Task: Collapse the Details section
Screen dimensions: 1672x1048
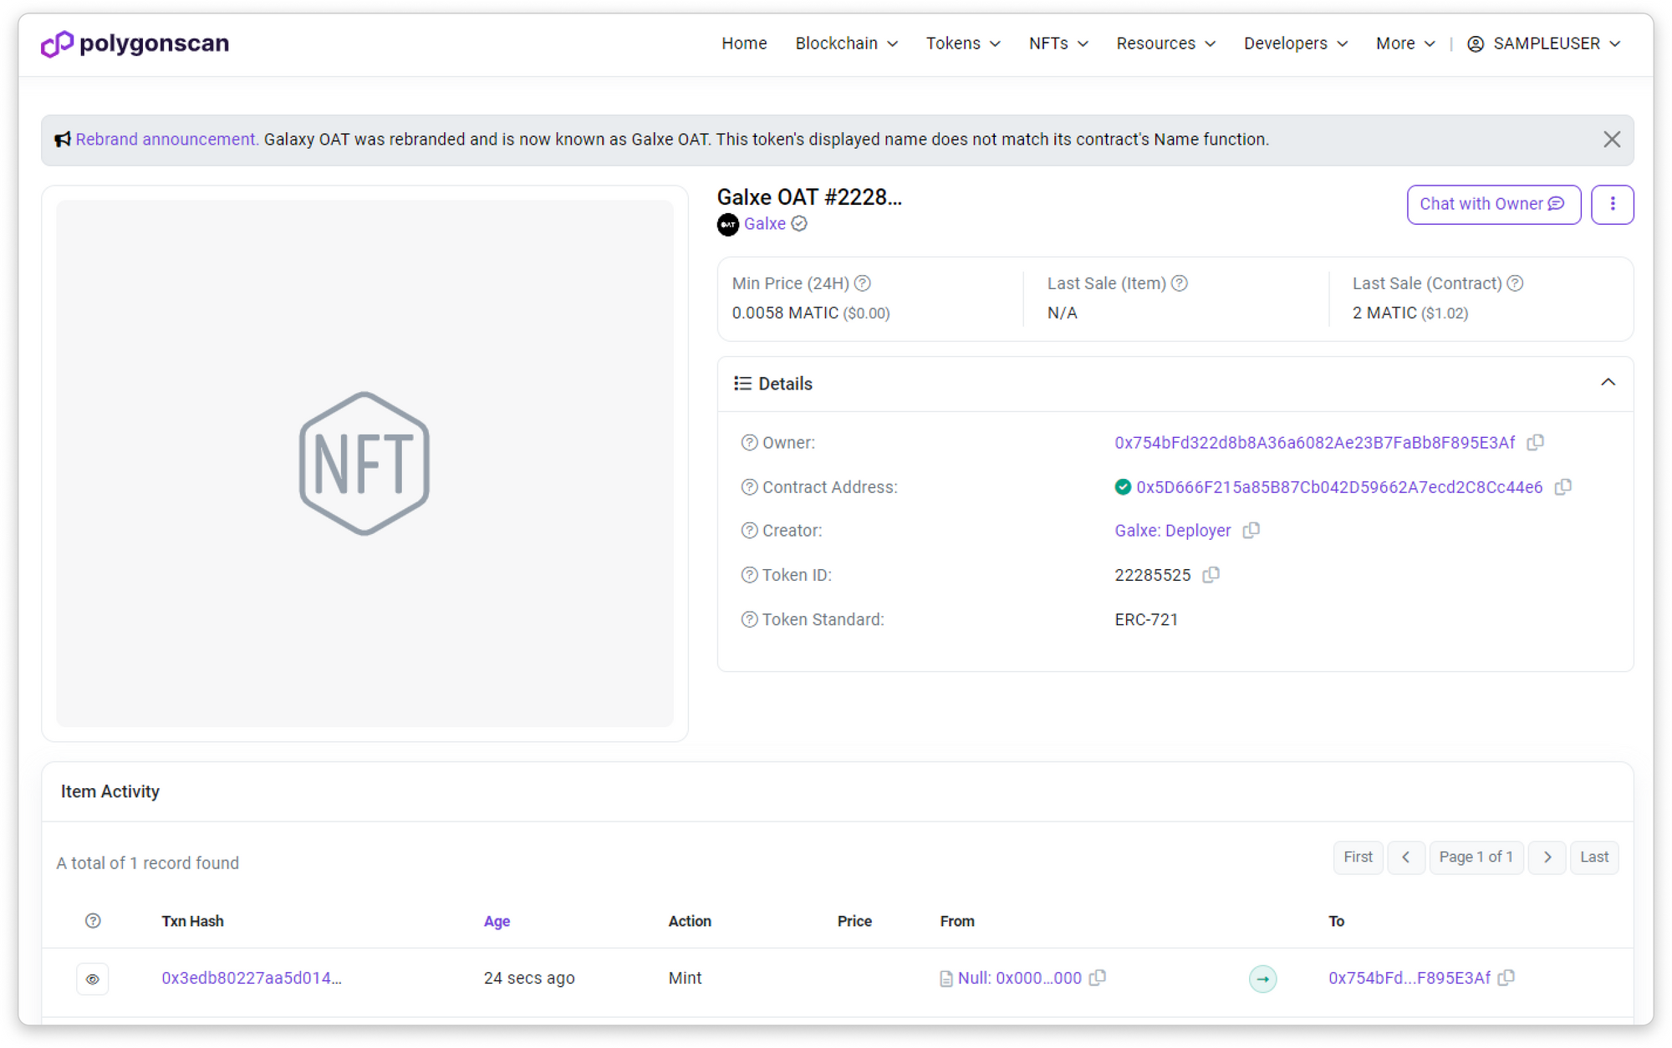Action: [x=1608, y=383]
